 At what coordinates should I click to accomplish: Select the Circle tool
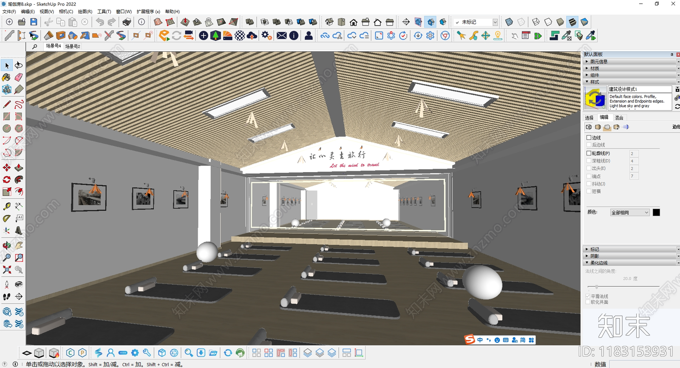pos(7,128)
